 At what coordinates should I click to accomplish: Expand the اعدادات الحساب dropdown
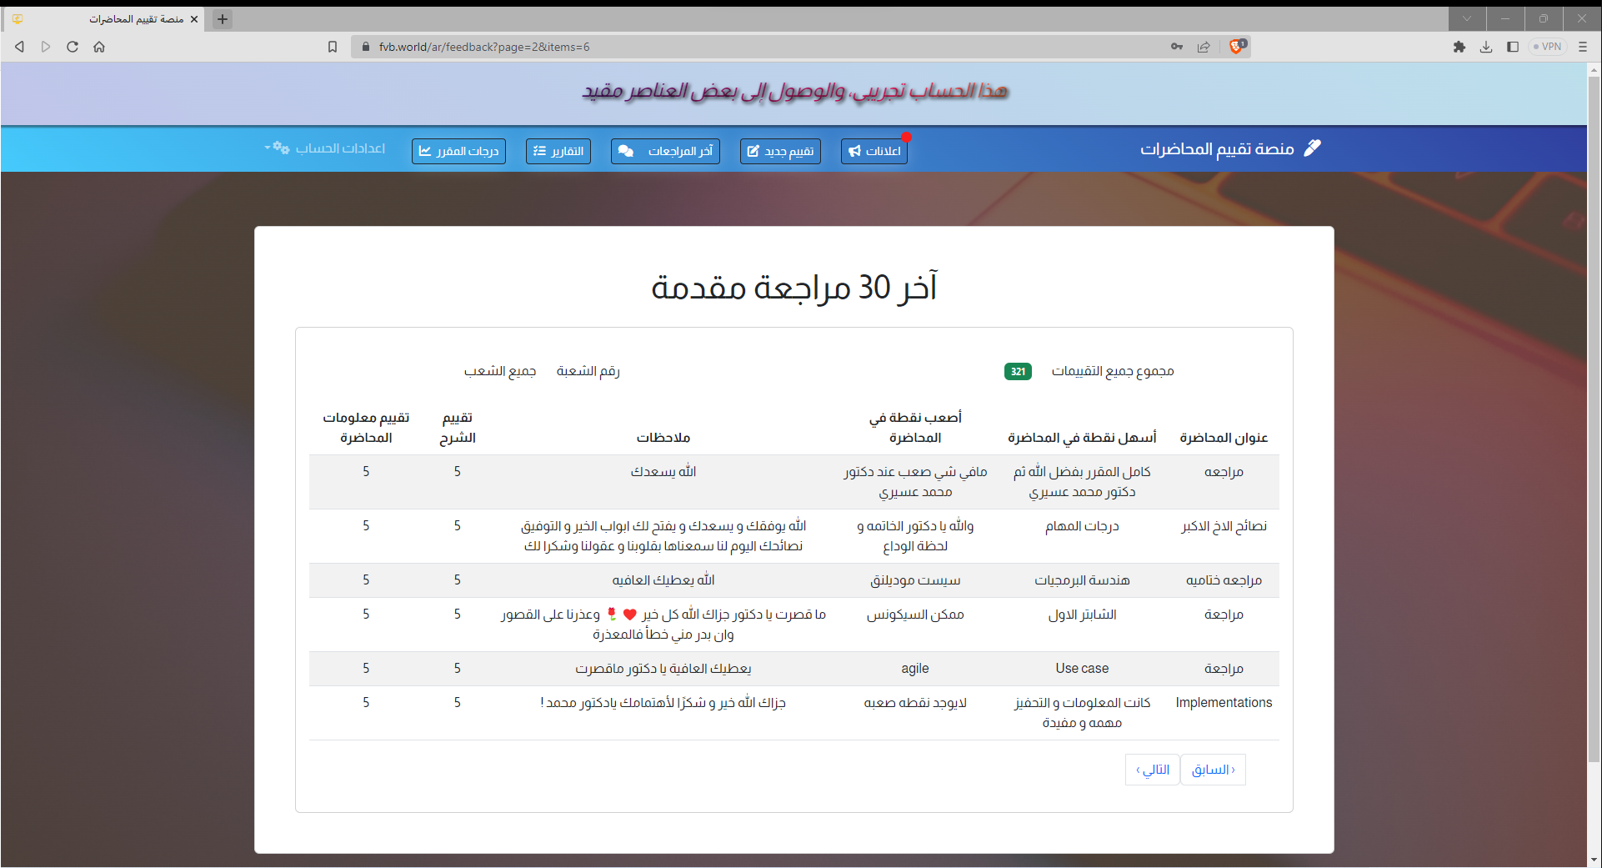coord(326,148)
